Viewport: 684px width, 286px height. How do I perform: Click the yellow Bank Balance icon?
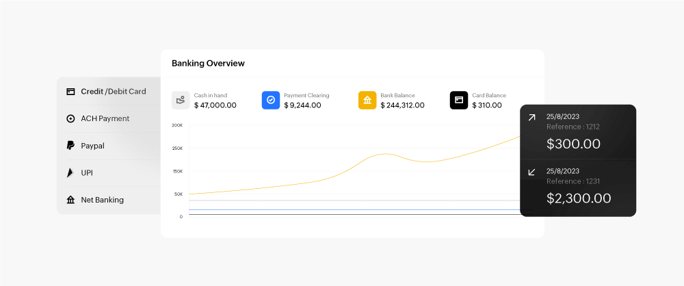click(367, 101)
